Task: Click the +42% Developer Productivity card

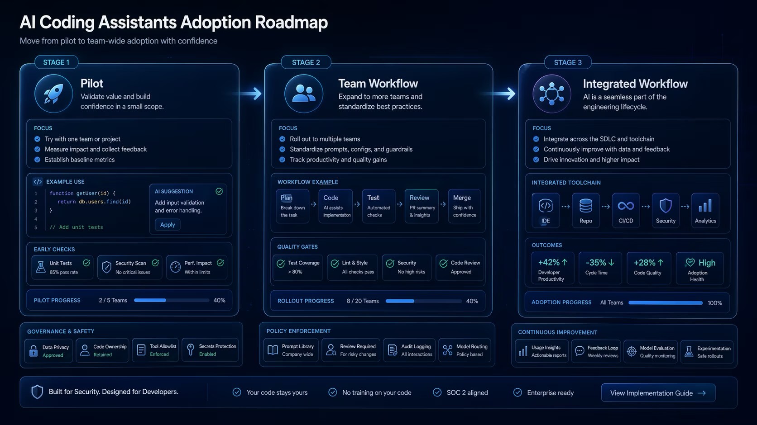Action: [552, 268]
